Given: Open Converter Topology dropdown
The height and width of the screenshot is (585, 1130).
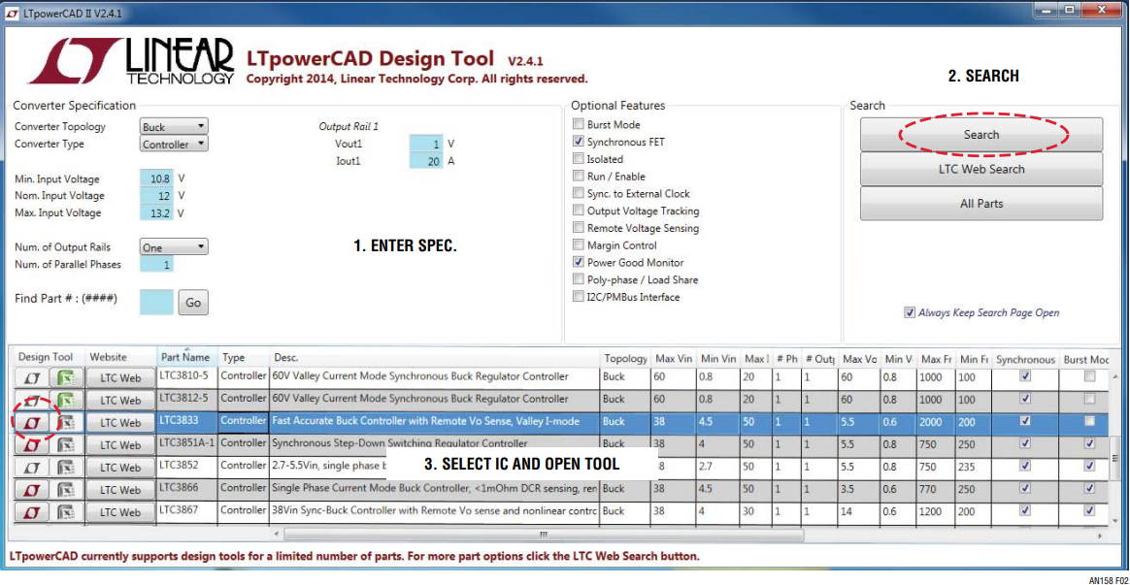Looking at the screenshot, I should (174, 126).
